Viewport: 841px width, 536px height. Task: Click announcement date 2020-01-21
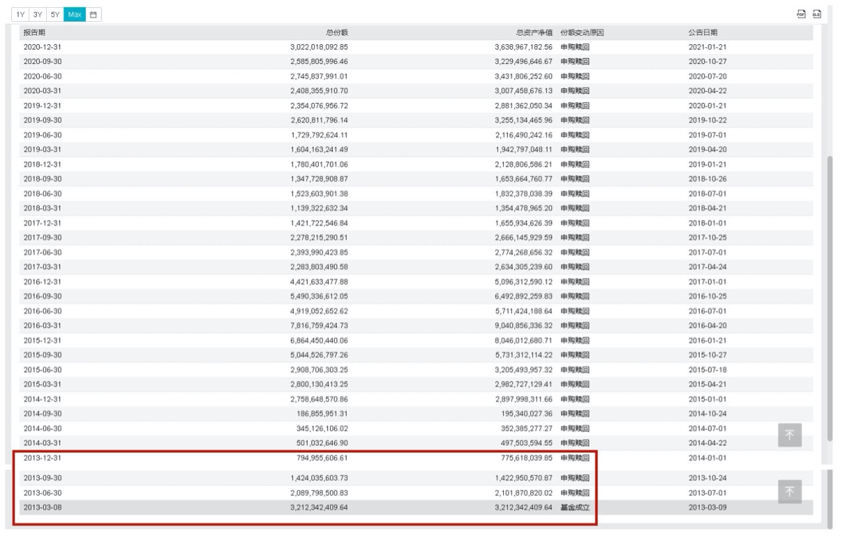pos(707,105)
